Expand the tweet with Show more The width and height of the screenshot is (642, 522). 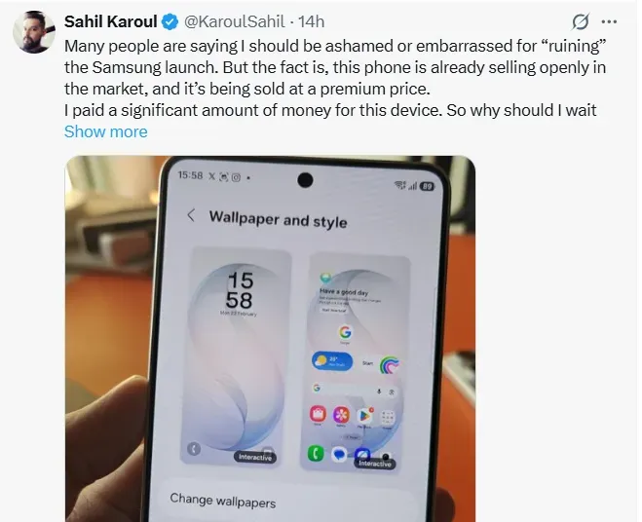[x=105, y=131]
